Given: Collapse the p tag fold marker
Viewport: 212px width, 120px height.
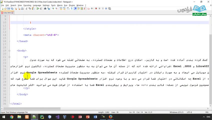Looking at the screenshot, I should [x=9, y=57].
